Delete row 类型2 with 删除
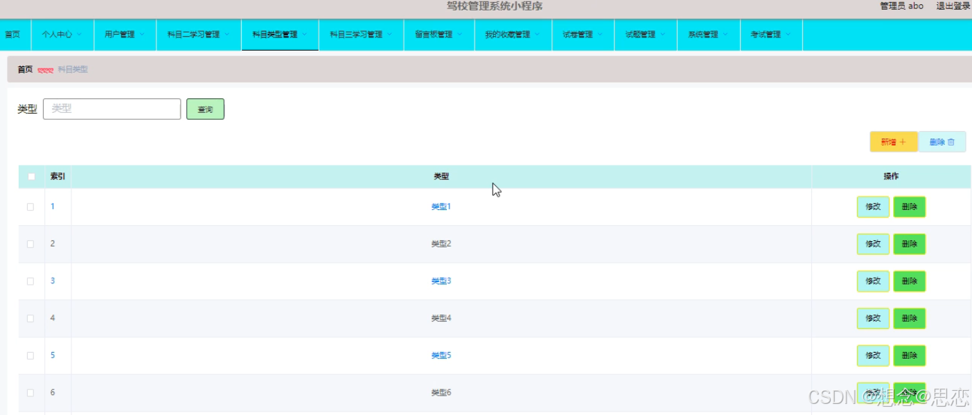Screen dimensions: 972x415 (x=910, y=244)
